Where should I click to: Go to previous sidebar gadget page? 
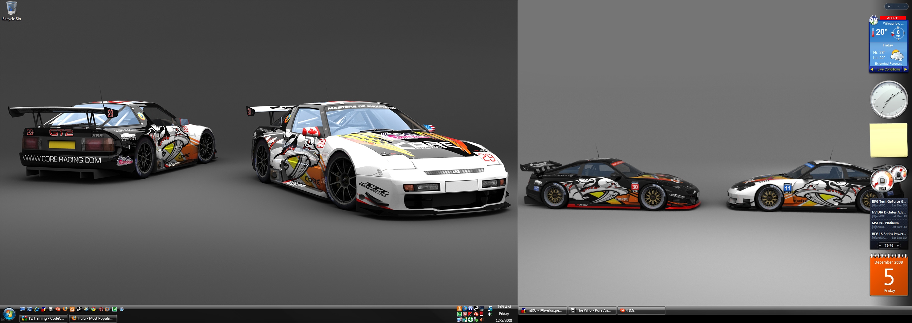tap(898, 6)
